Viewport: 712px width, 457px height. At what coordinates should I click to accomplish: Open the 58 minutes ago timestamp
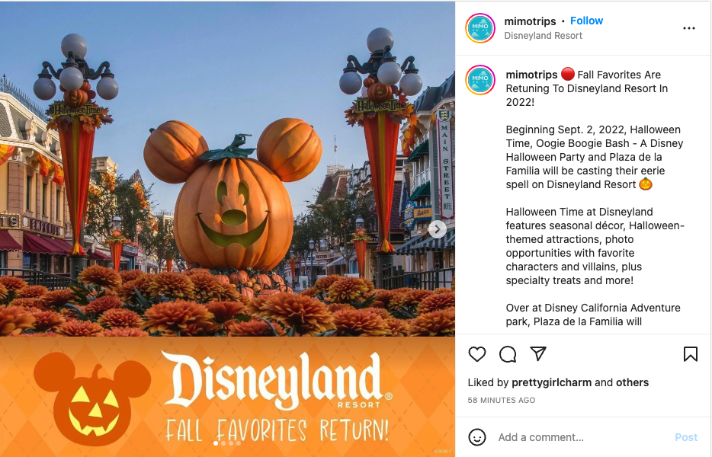pyautogui.click(x=502, y=401)
